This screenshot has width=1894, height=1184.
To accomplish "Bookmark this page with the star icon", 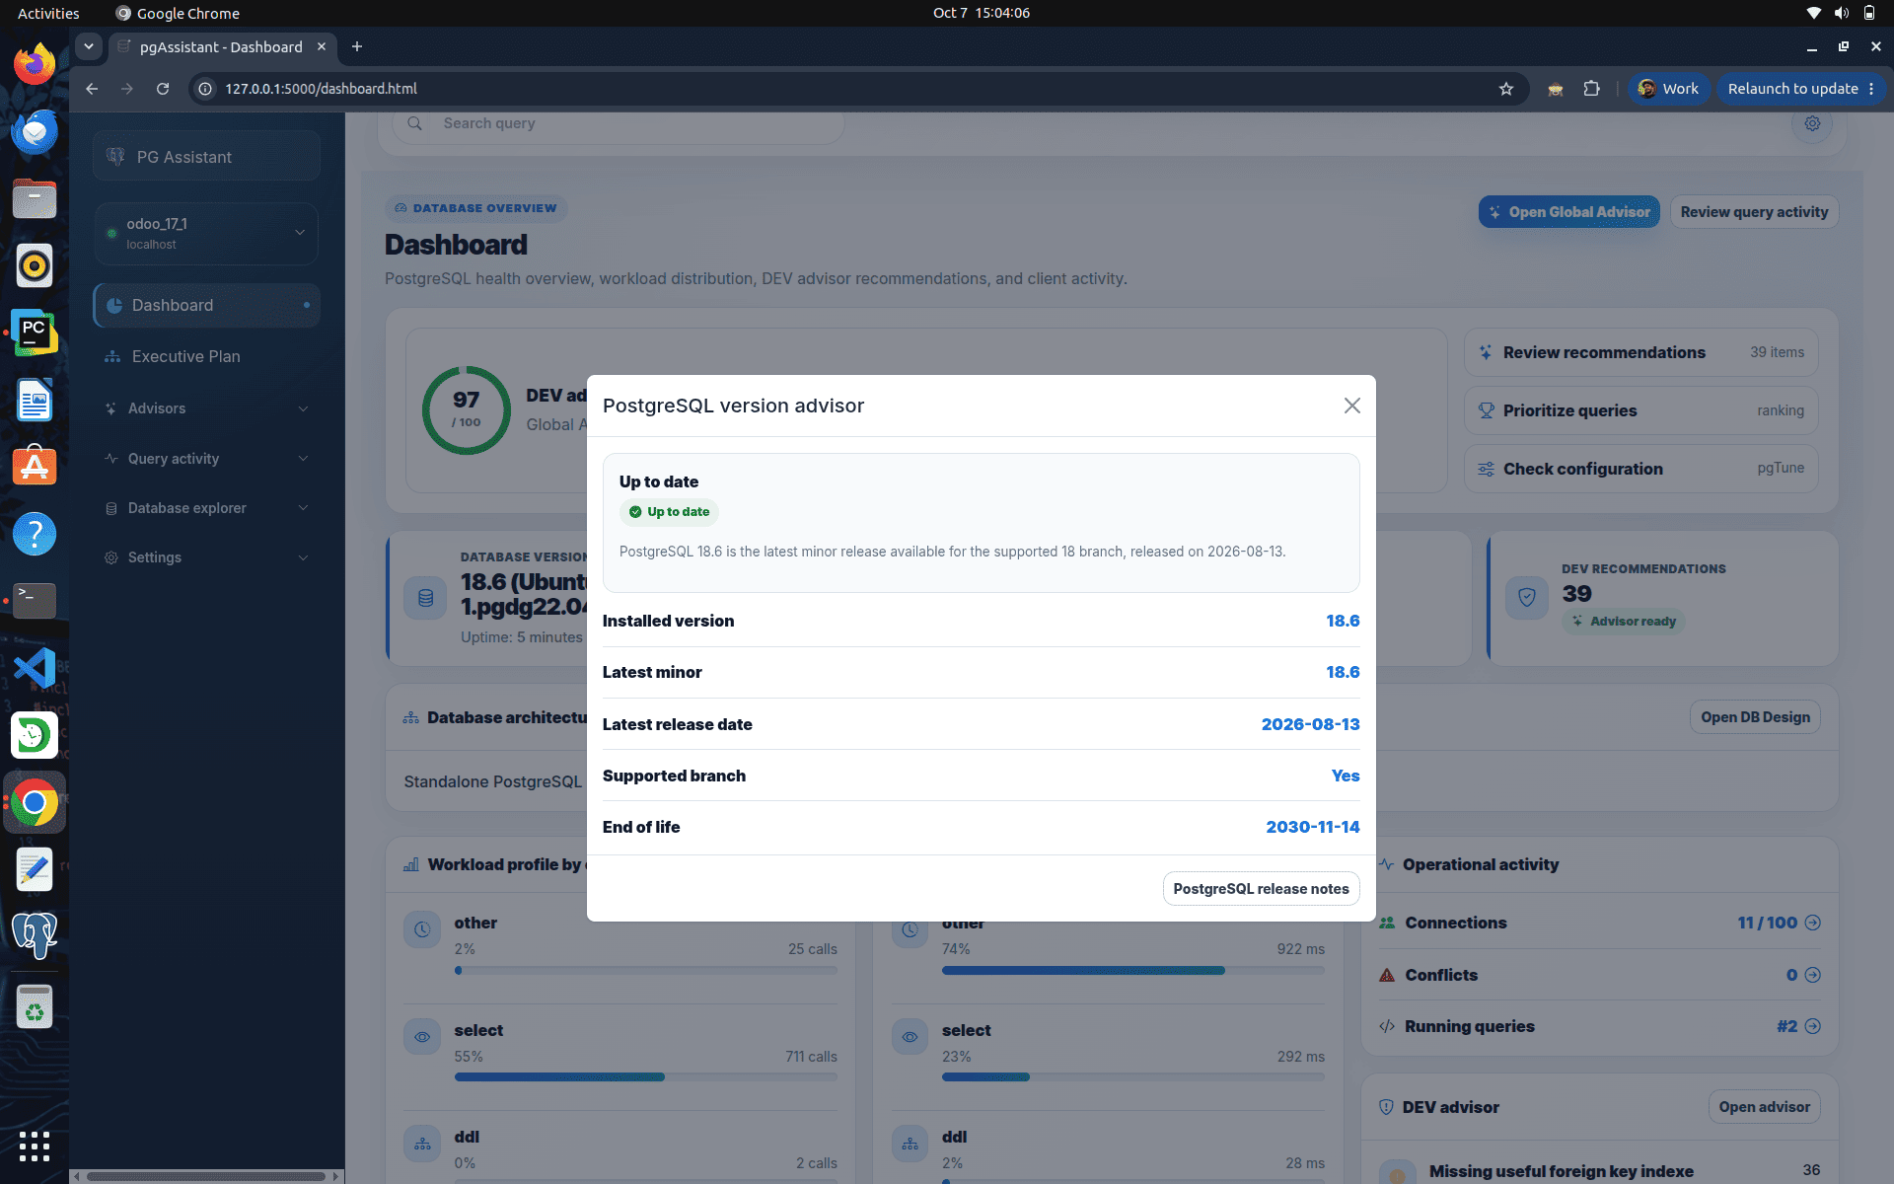I will tap(1506, 89).
